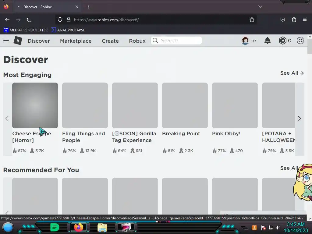Click the Roblox logo home icon
Viewport: 312px width, 234px height.
[x=18, y=41]
